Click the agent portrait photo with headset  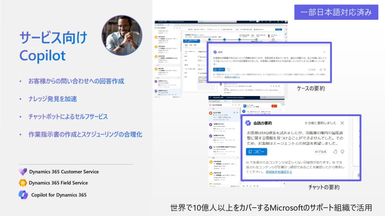(122, 35)
